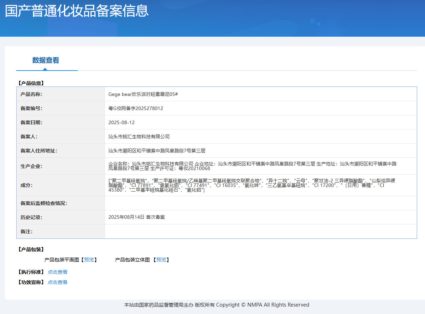The image size is (425, 314).
Task: Click the 生产企业 label cell
Action: [61, 166]
